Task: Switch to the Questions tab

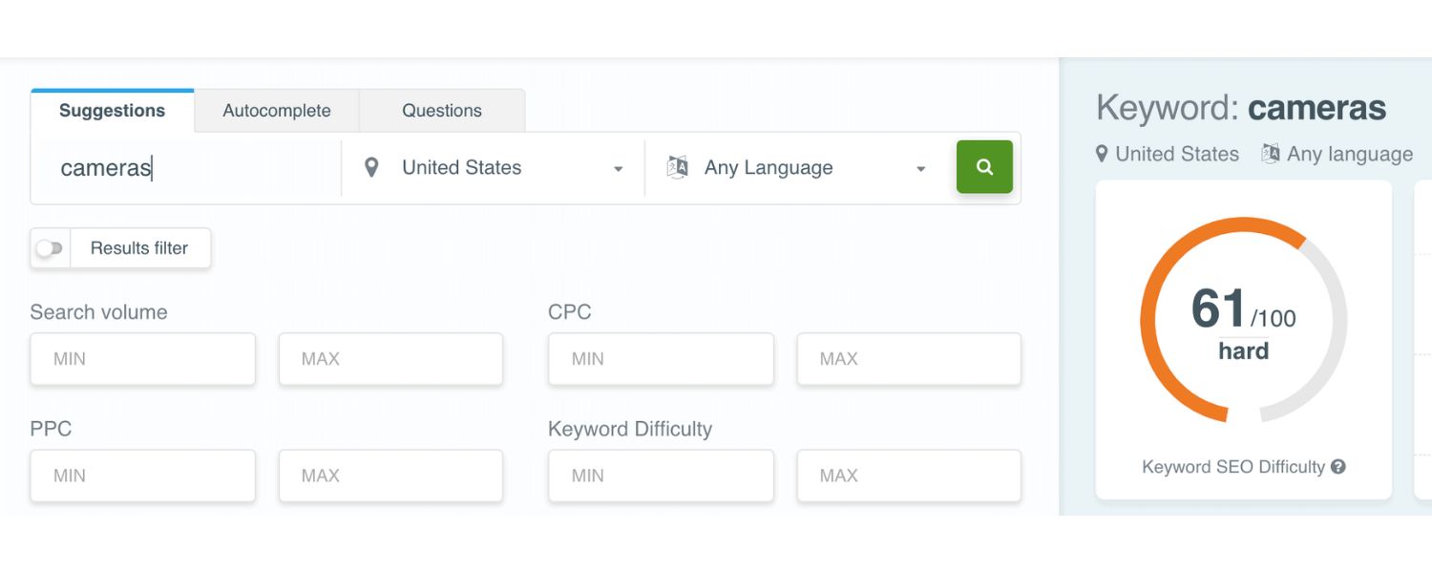Action: tap(441, 110)
